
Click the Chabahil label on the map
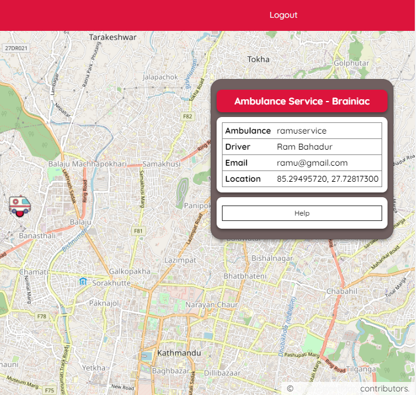(x=342, y=291)
